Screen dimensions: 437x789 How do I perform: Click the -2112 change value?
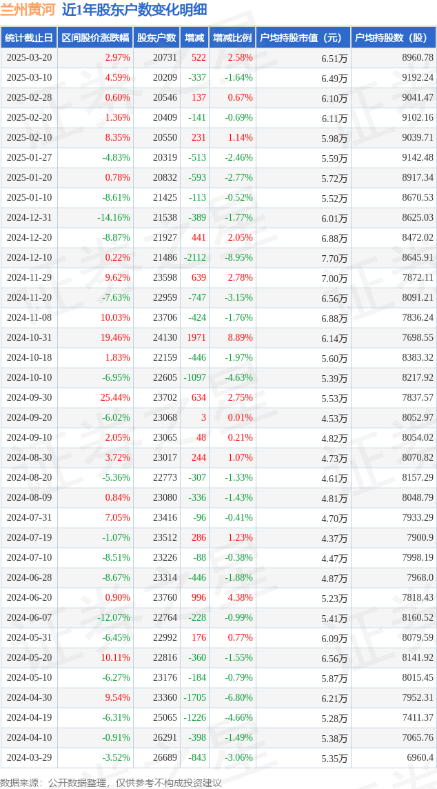coord(194,258)
